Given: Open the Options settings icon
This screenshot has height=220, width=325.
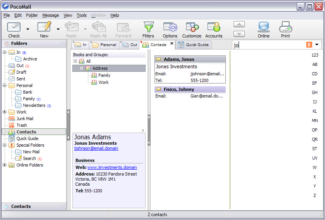Looking at the screenshot, I should pyautogui.click(x=170, y=27).
